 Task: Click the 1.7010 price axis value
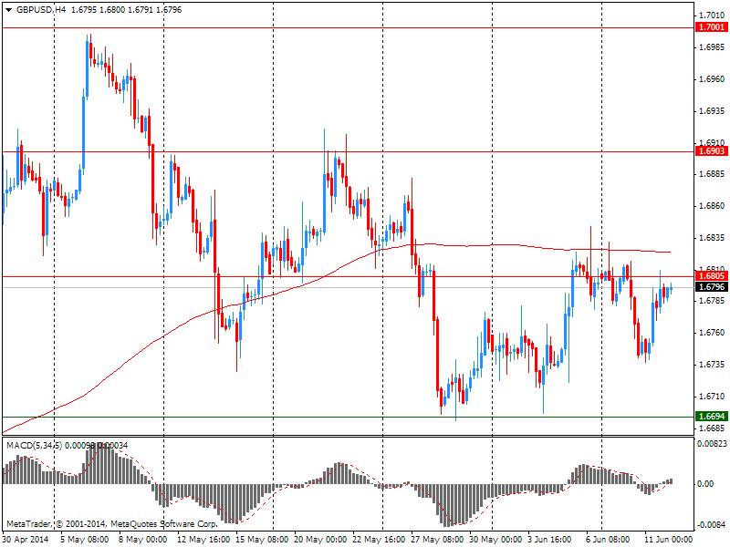(x=712, y=15)
